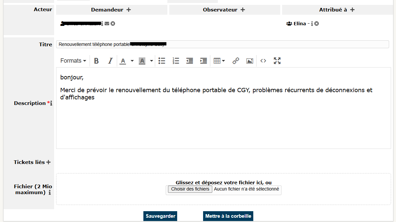Insert a hyperlink in description
Image resolution: width=396 pixels, height=222 pixels.
point(236,61)
